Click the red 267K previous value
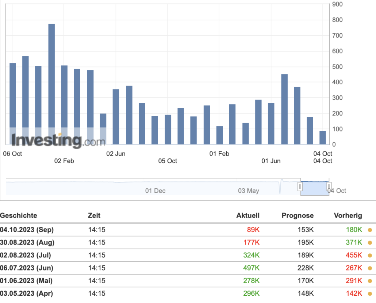The image size is (376, 303). click(354, 268)
